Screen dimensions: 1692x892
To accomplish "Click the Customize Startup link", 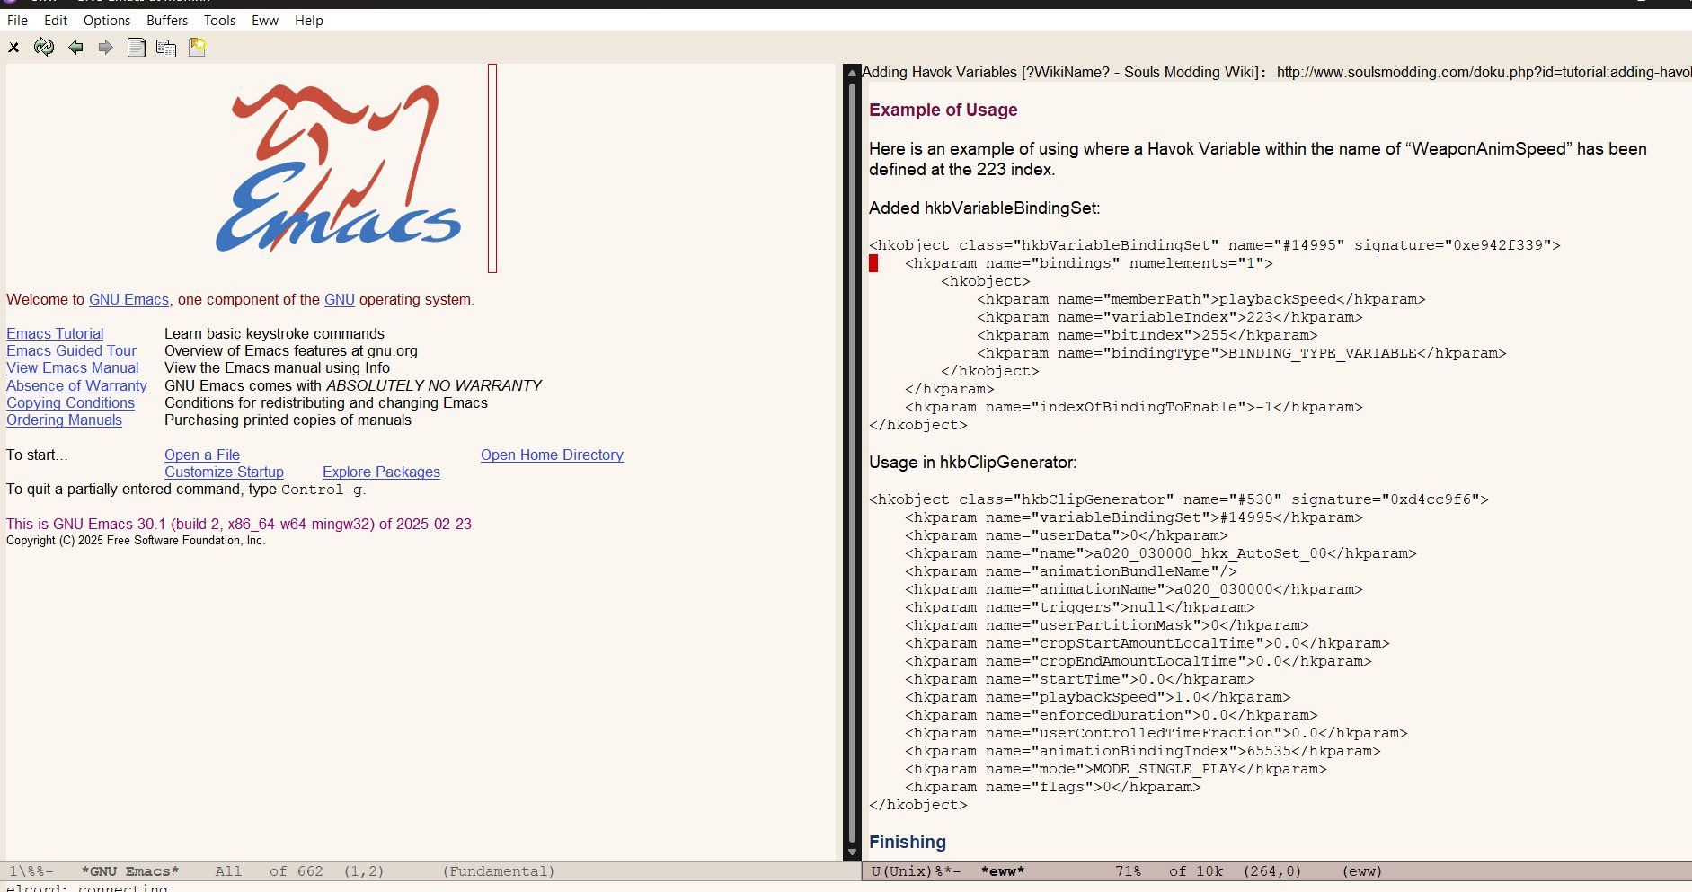I will pos(224,472).
